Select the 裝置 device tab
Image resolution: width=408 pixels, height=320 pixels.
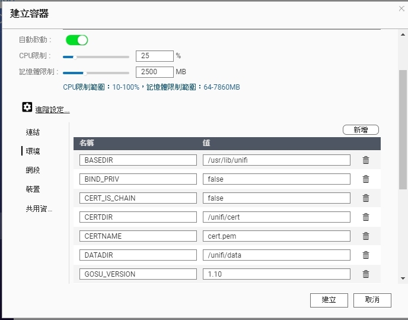pyautogui.click(x=33, y=189)
